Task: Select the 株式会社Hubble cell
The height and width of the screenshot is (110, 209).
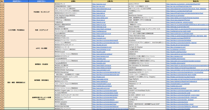Action: [73, 86]
